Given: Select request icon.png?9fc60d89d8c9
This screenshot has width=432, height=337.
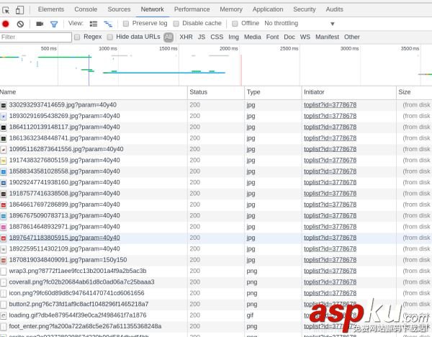Looking at the screenshot, I should [76, 294].
